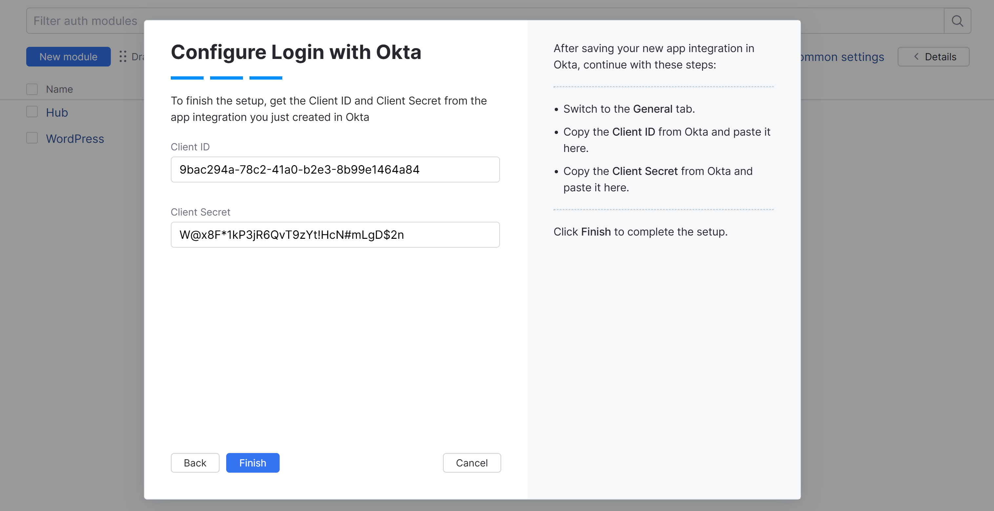The width and height of the screenshot is (994, 511).
Task: Click the search magnifier icon
Action: 957,21
